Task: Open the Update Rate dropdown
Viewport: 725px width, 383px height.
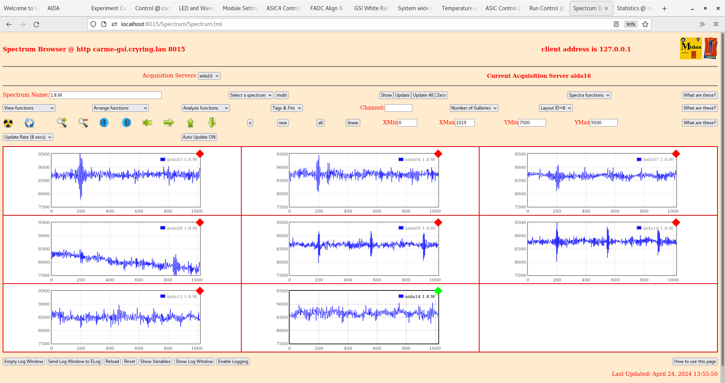Action: 28,137
